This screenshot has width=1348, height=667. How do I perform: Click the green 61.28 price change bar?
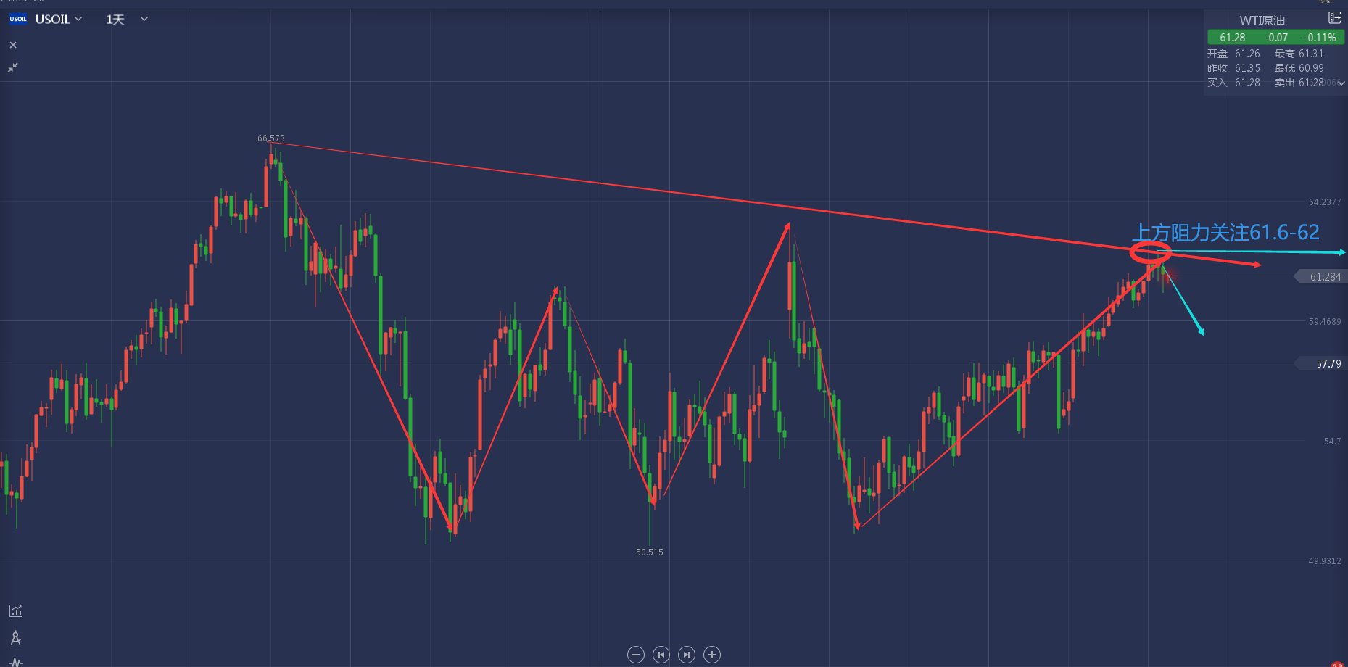1276,37
